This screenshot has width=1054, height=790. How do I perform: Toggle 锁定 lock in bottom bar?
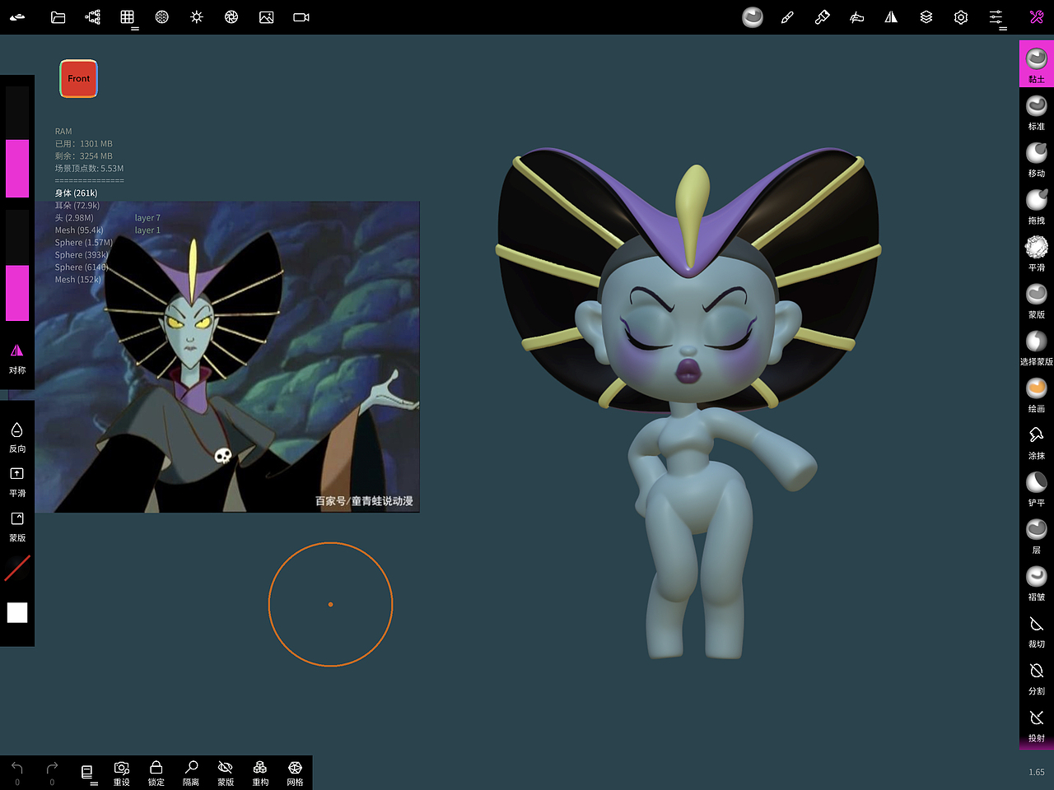coord(156,774)
